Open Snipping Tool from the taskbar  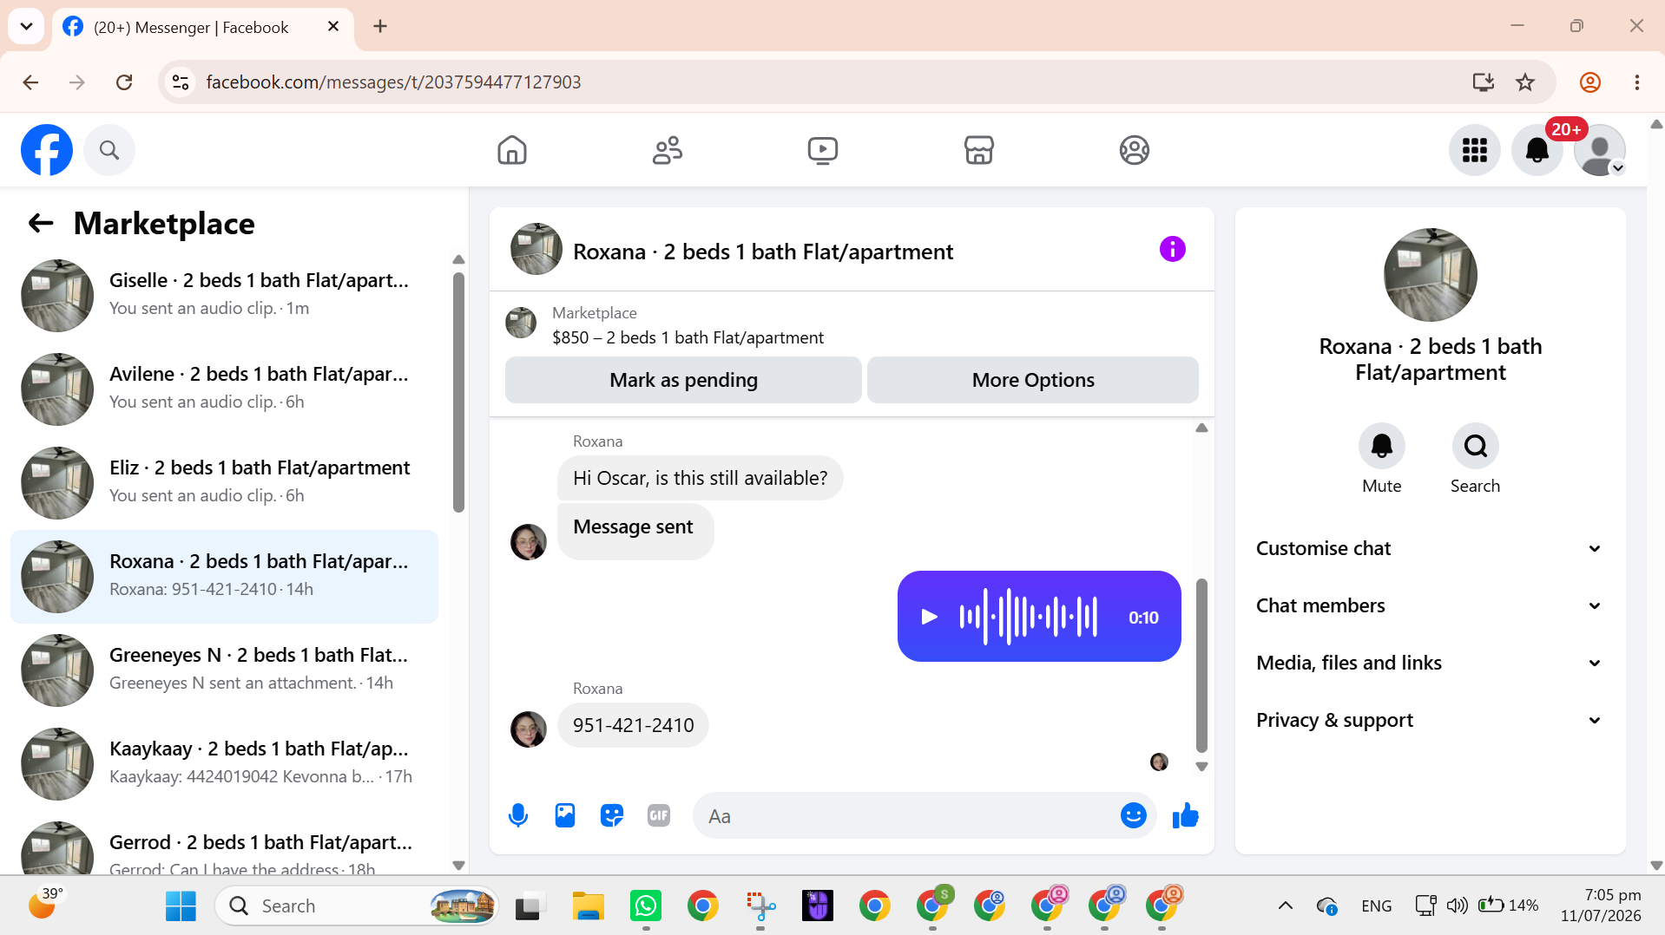coord(760,906)
